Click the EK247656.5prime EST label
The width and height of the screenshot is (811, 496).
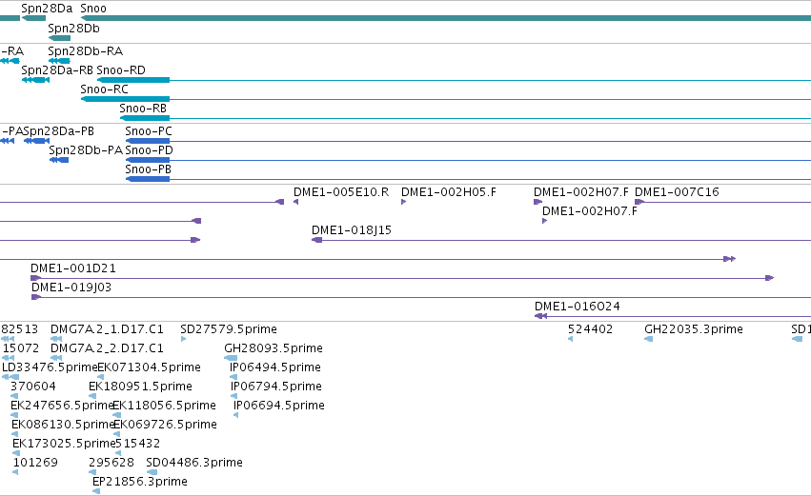coord(62,406)
